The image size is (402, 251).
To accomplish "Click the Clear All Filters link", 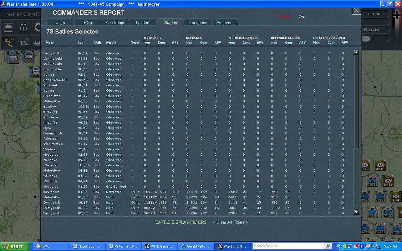I will coord(231,222).
